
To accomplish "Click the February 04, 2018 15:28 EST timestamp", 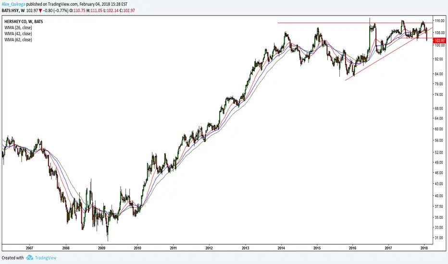I will [x=103, y=4].
